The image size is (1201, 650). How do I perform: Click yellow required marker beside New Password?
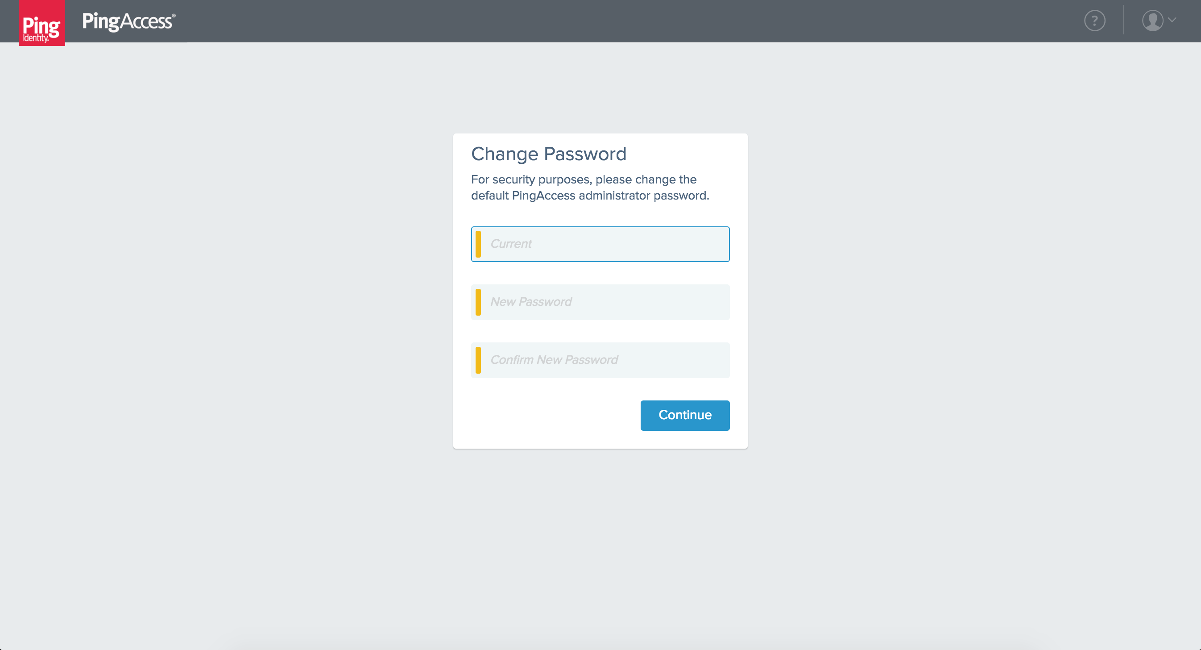pyautogui.click(x=478, y=302)
